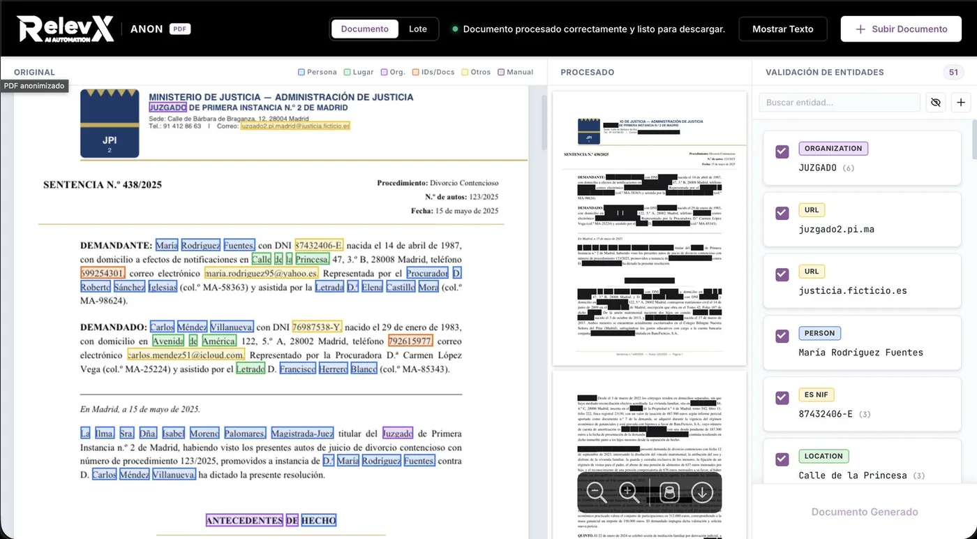Click the Lugar legend color swatch
This screenshot has height=539, width=977.
tap(348, 72)
